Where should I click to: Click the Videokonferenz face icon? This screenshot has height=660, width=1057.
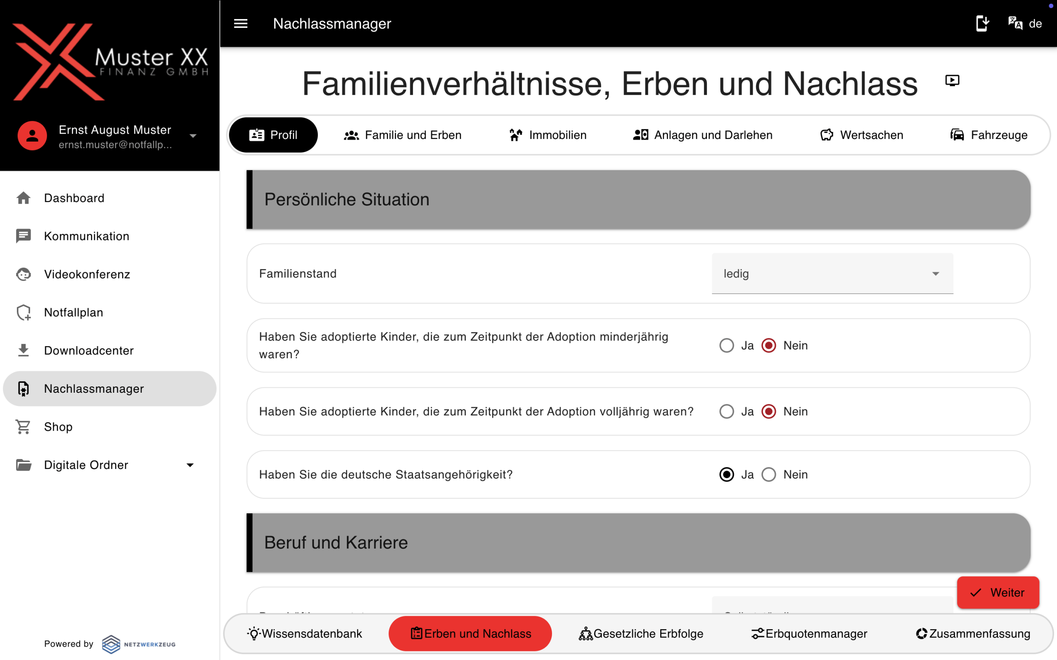tap(24, 274)
